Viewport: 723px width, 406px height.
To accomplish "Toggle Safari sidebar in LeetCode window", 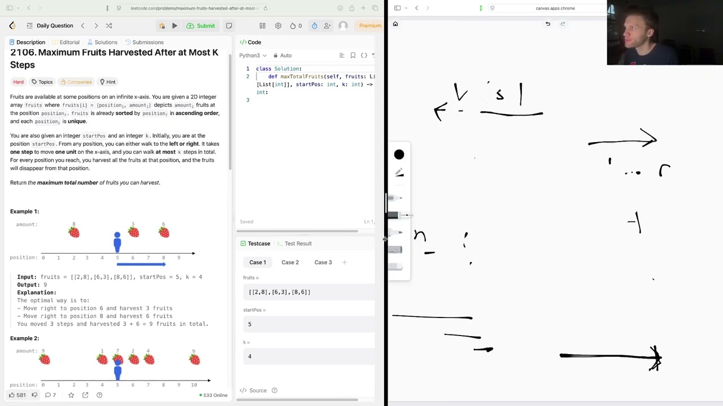I will [11, 8].
